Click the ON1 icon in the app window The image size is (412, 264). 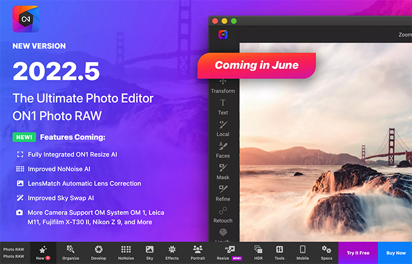tap(223, 35)
